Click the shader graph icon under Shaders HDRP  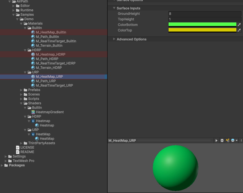(33, 121)
